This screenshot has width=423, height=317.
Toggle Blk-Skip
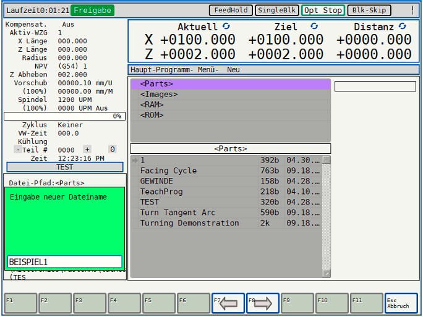point(369,11)
